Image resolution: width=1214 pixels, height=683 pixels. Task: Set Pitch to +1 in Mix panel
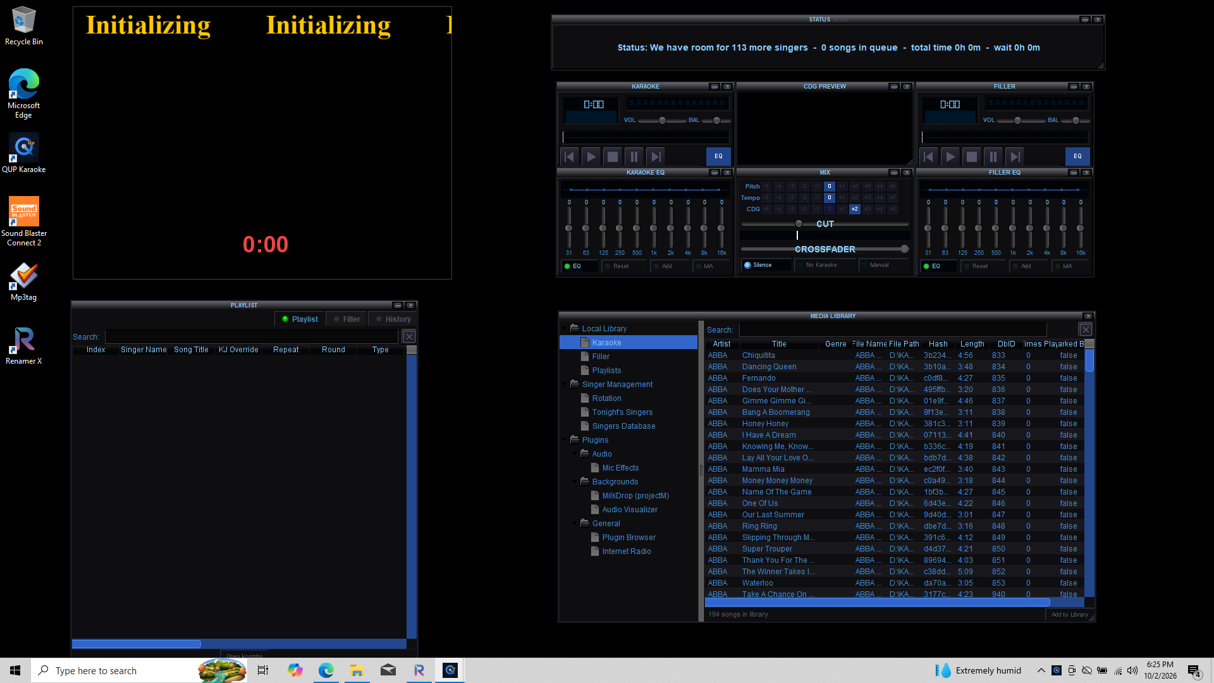tap(842, 187)
